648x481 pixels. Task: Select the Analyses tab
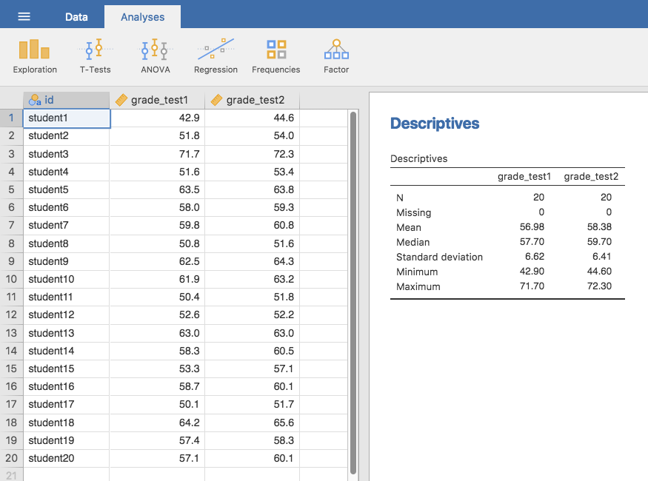coord(142,16)
